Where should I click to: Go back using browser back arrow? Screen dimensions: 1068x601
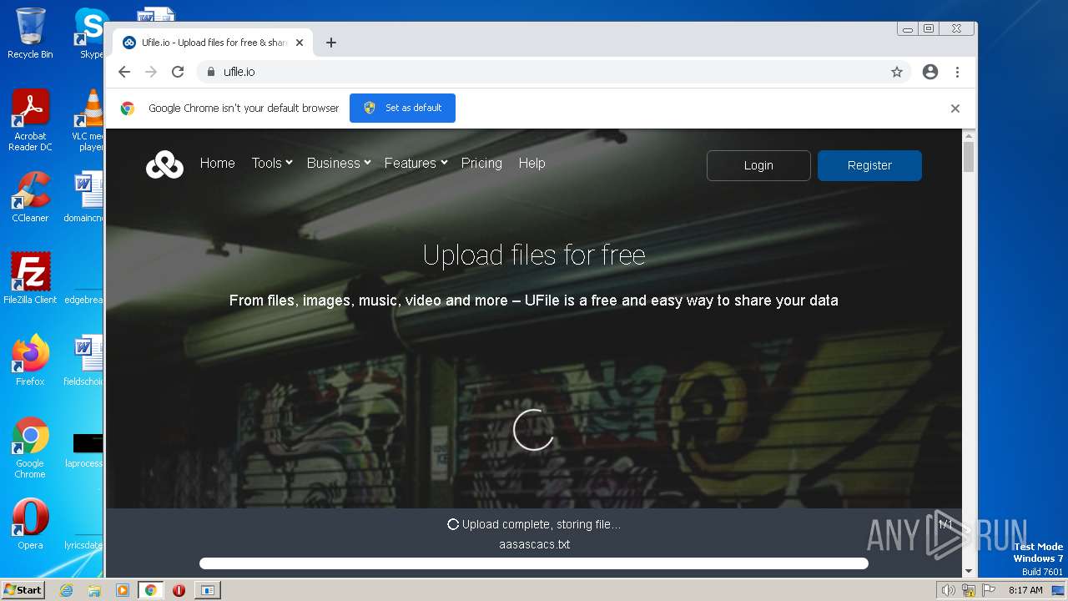[x=124, y=72]
